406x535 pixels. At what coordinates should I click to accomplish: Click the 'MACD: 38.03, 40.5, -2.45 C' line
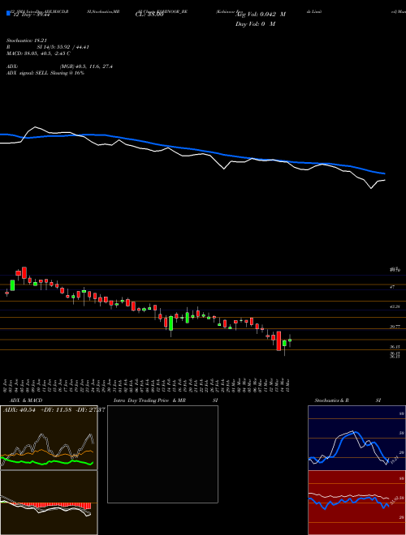pos(38,53)
